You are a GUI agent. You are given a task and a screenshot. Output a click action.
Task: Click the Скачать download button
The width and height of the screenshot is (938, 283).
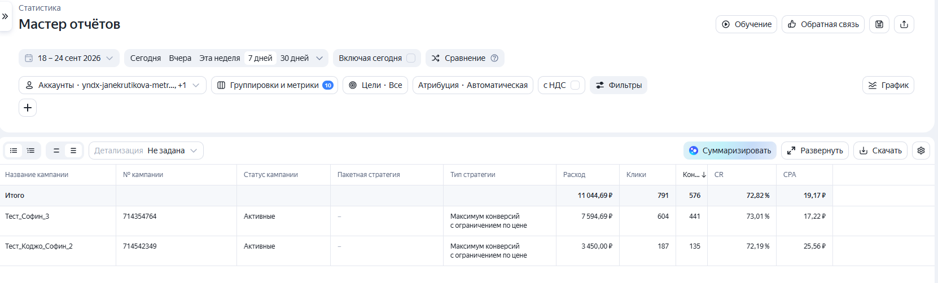(880, 151)
